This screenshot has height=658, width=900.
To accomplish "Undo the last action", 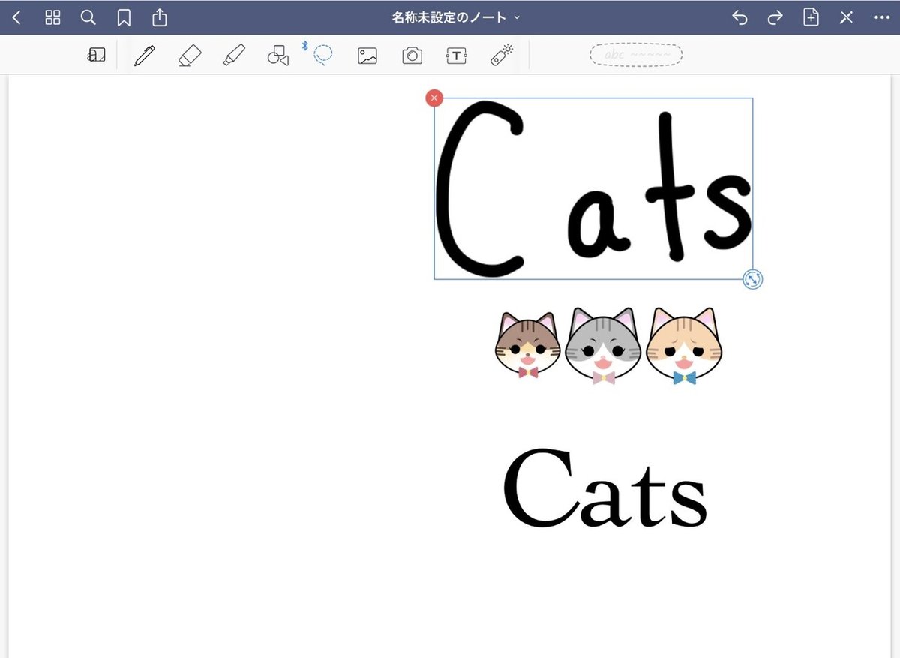I will [x=739, y=17].
